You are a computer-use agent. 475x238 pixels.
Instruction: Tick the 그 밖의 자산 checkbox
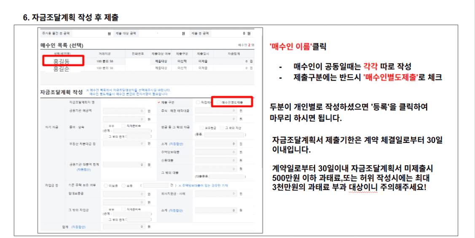point(221,127)
